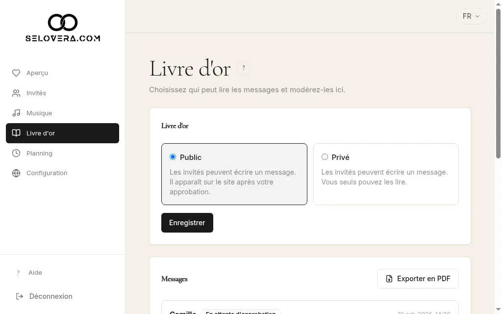502x314 pixels.
Task: Click the Selovera interlocking rings logo
Action: [x=63, y=22]
